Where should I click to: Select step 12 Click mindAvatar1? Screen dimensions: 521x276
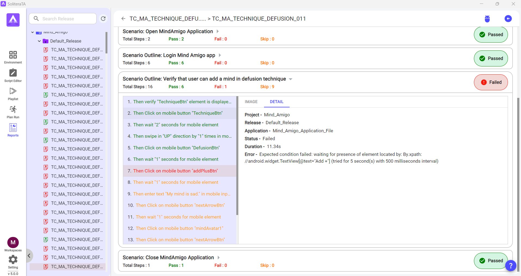tap(179, 228)
